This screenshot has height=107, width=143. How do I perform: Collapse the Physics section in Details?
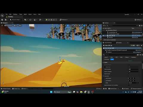click(103, 62)
